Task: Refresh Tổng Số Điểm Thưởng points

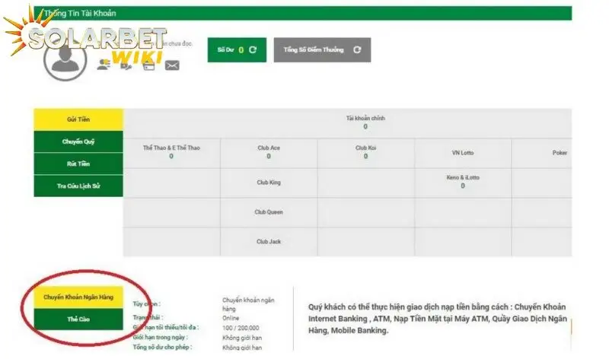Action: (357, 49)
